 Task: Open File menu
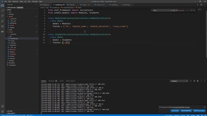tap(5, 1)
